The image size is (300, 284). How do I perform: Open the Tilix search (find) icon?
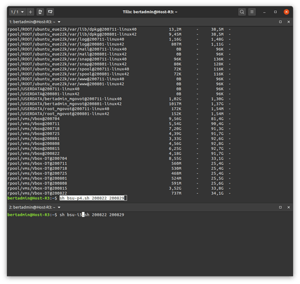coord(242,12)
